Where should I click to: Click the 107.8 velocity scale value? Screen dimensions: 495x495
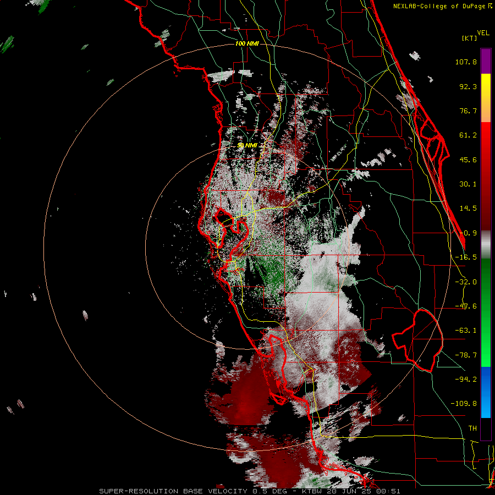point(466,62)
